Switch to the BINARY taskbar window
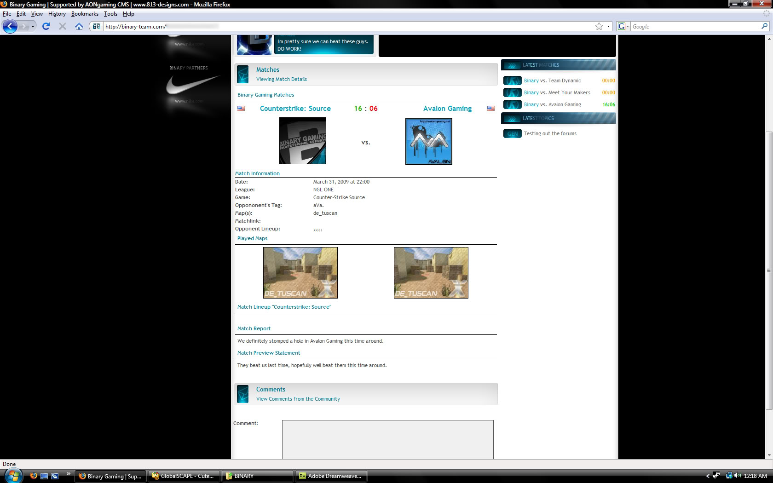Image resolution: width=773 pixels, height=483 pixels. pos(257,476)
